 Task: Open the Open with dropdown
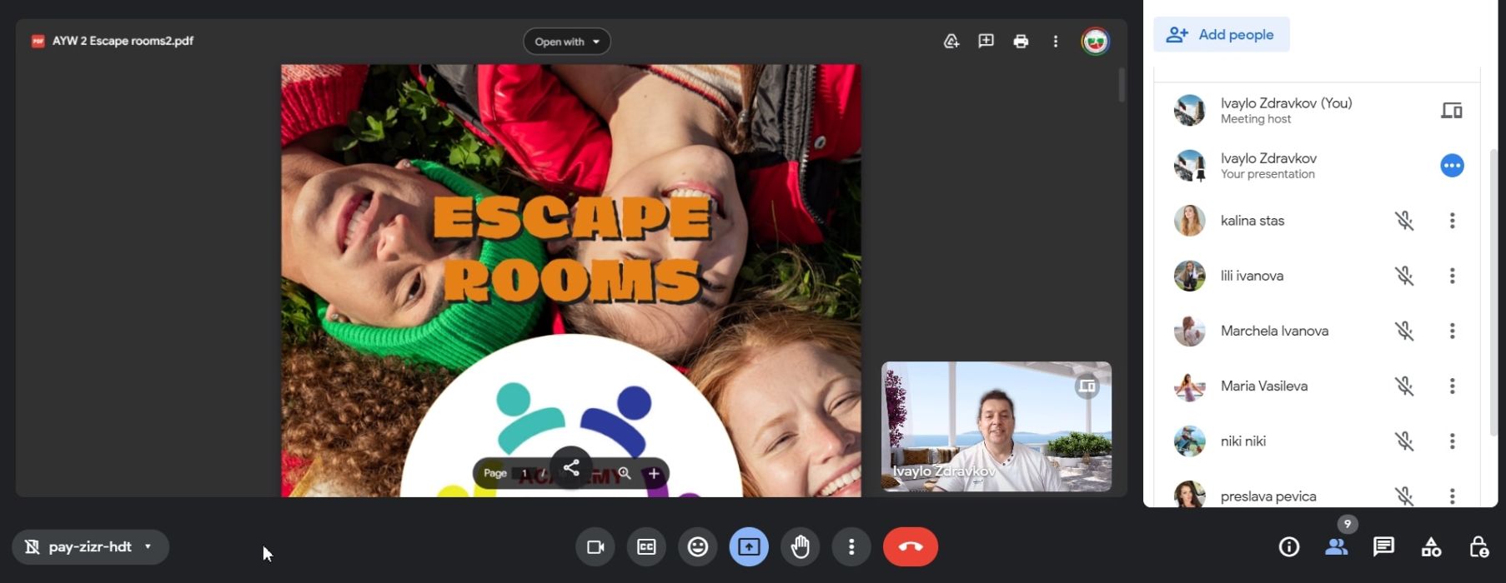[567, 42]
